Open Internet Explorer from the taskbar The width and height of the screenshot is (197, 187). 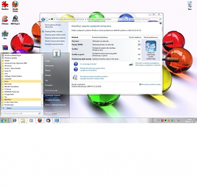point(14,120)
